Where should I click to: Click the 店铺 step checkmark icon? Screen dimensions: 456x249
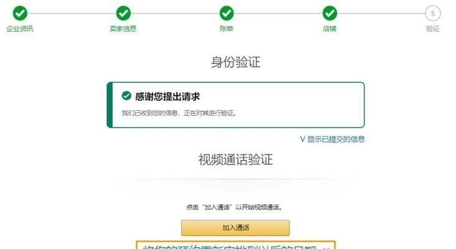[330, 13]
